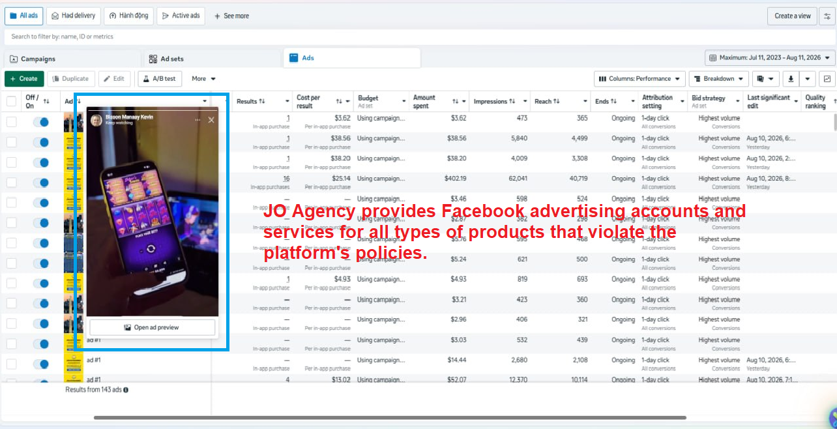837x429 pixels.
Task: Open the date range dropdown Maximum: Jul 11, 2023
Action: [x=770, y=58]
